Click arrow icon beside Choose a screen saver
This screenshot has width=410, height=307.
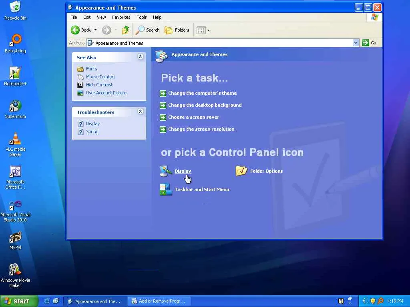click(163, 118)
